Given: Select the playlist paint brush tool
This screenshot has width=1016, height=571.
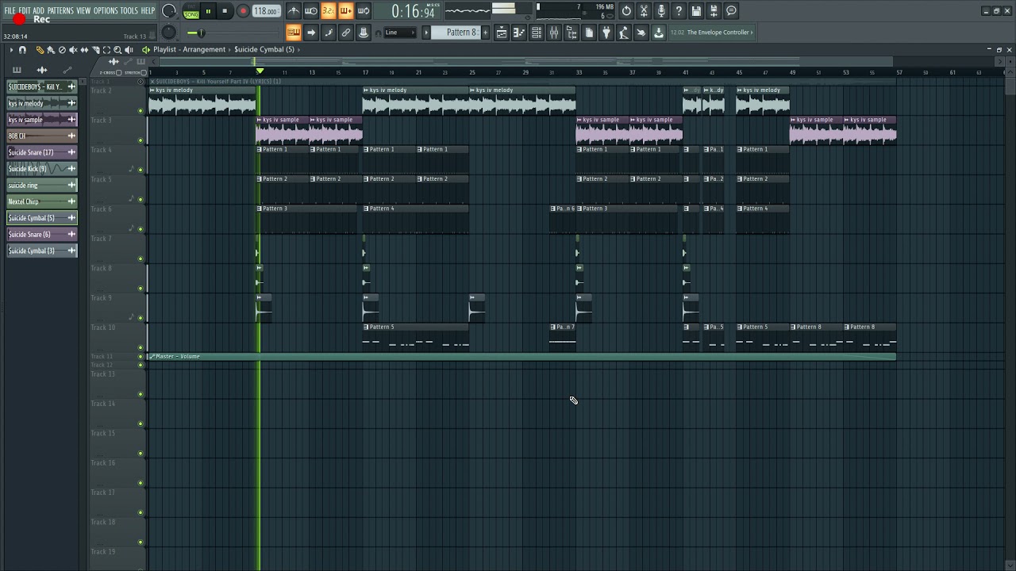Looking at the screenshot, I should 51,50.
